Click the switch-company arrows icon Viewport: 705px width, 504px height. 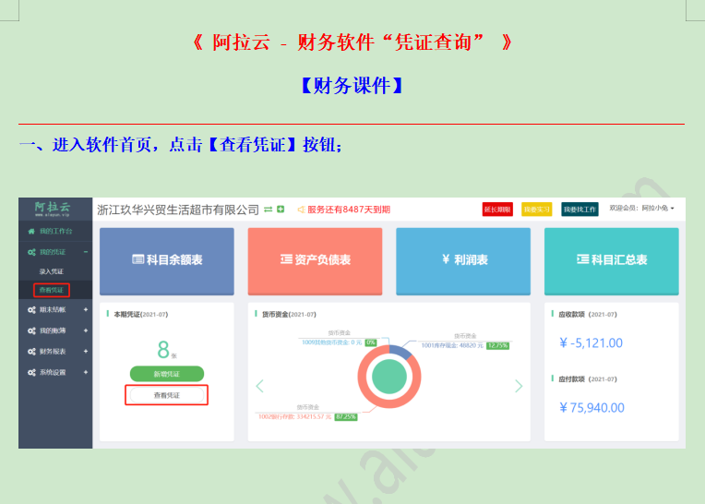coord(268,210)
